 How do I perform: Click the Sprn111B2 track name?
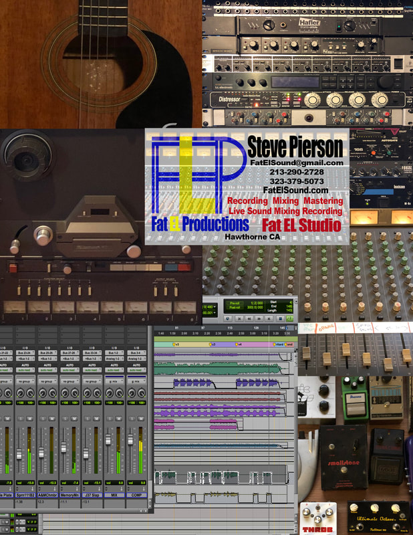25,495
